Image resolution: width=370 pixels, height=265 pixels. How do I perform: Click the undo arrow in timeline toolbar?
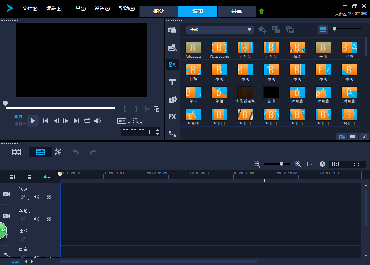(76, 152)
